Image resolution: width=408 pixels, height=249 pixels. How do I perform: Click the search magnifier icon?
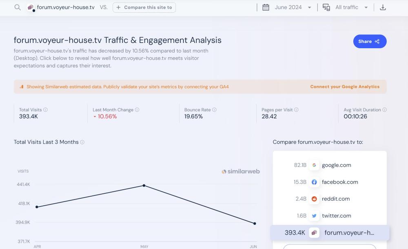coord(18,7)
